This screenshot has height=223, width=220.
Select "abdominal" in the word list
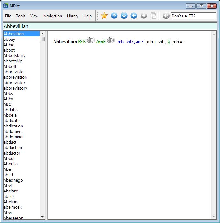click(13, 137)
